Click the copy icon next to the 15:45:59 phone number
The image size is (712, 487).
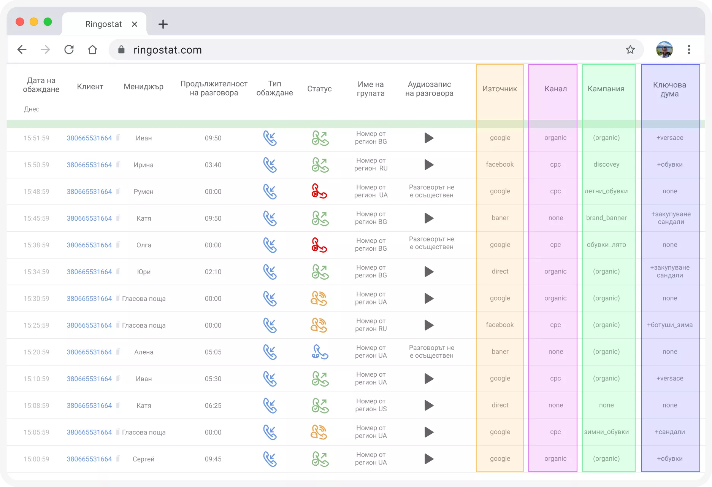[x=118, y=218]
